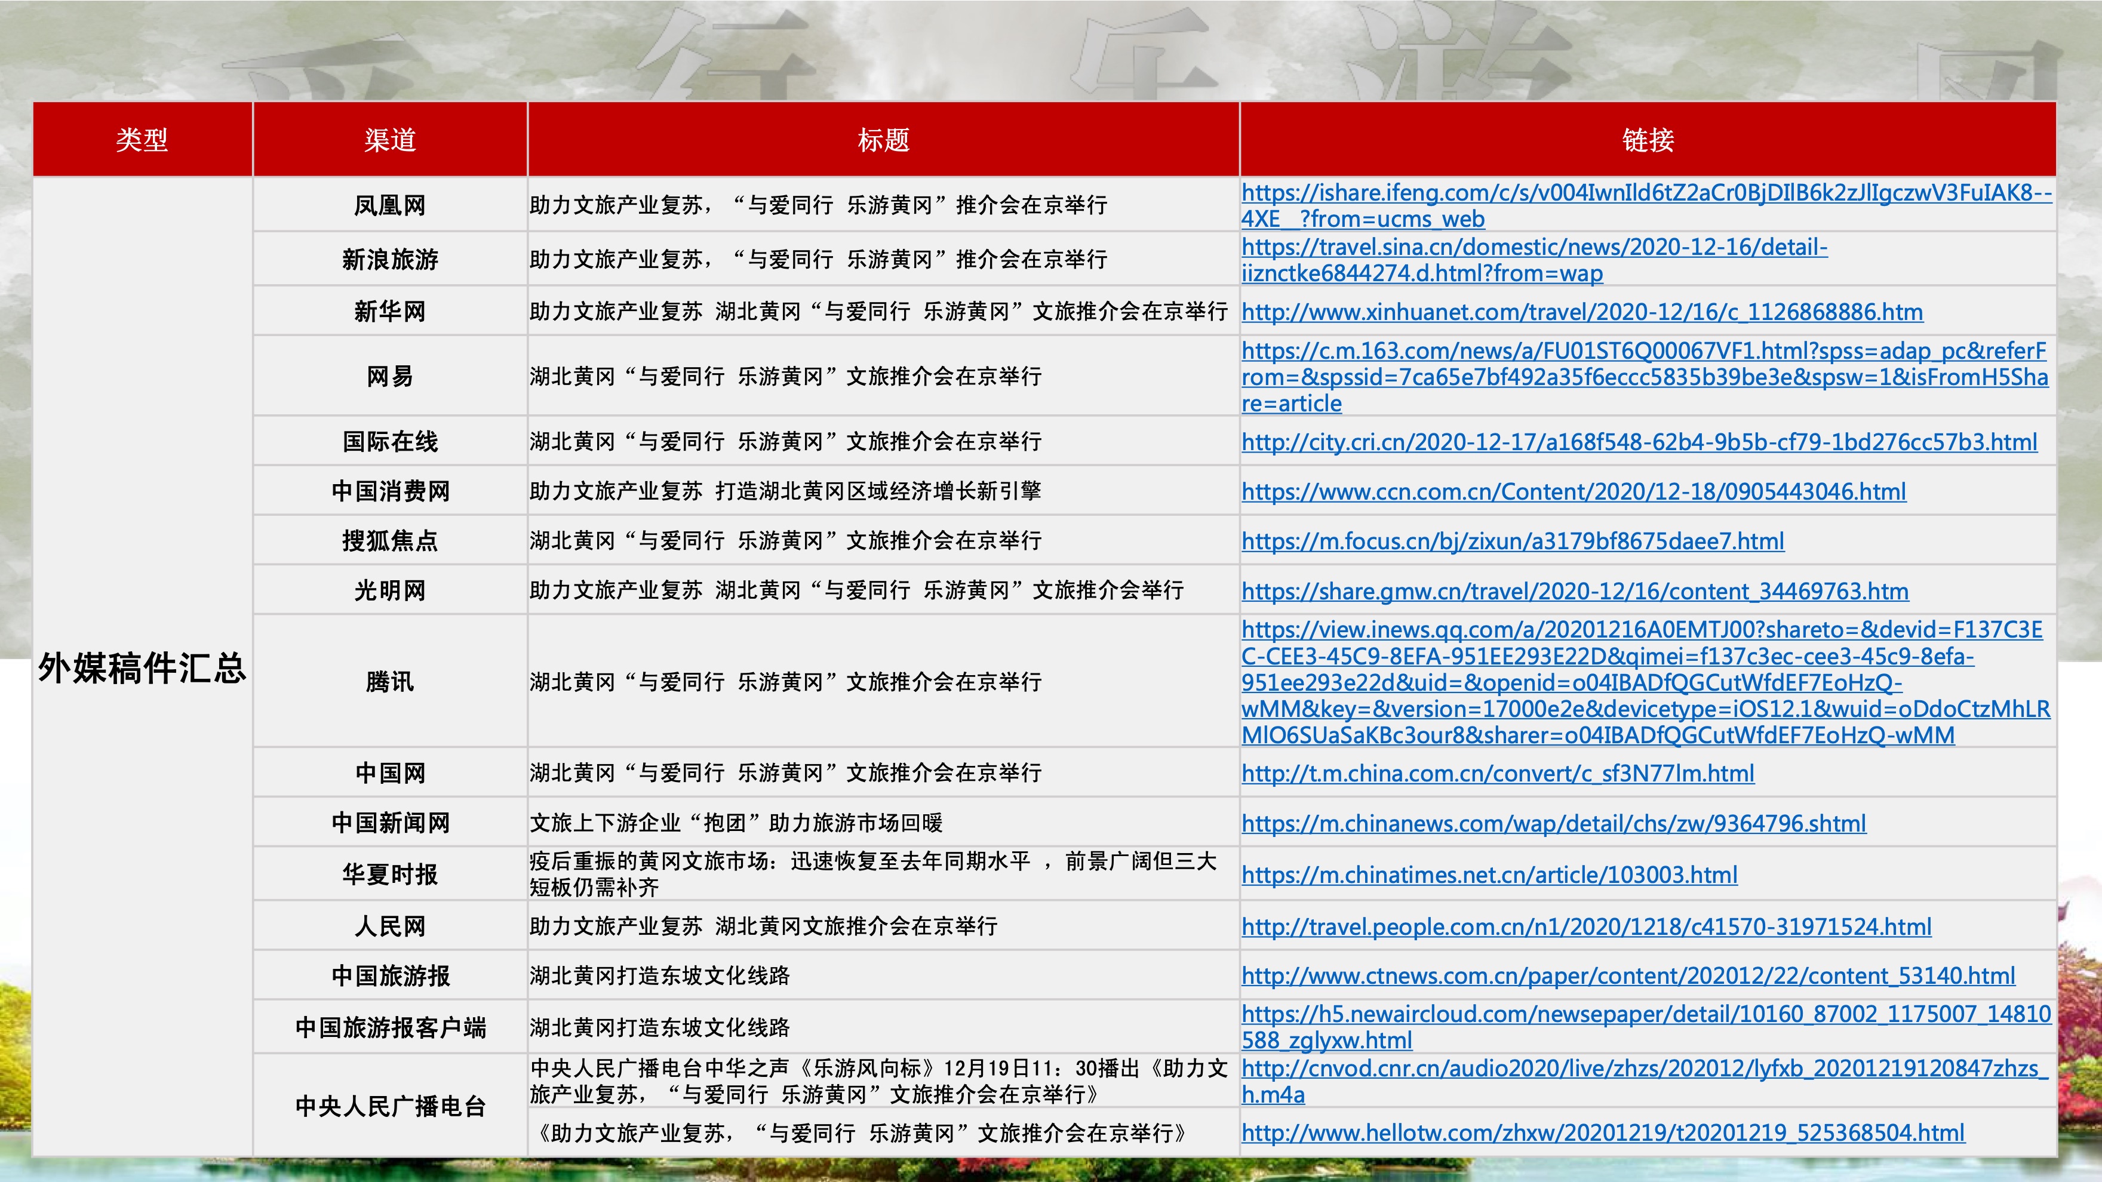Screen dimensions: 2102x1182
Task: Open the cnvod.cnr.cn audio link
Action: pyautogui.click(x=1643, y=1069)
